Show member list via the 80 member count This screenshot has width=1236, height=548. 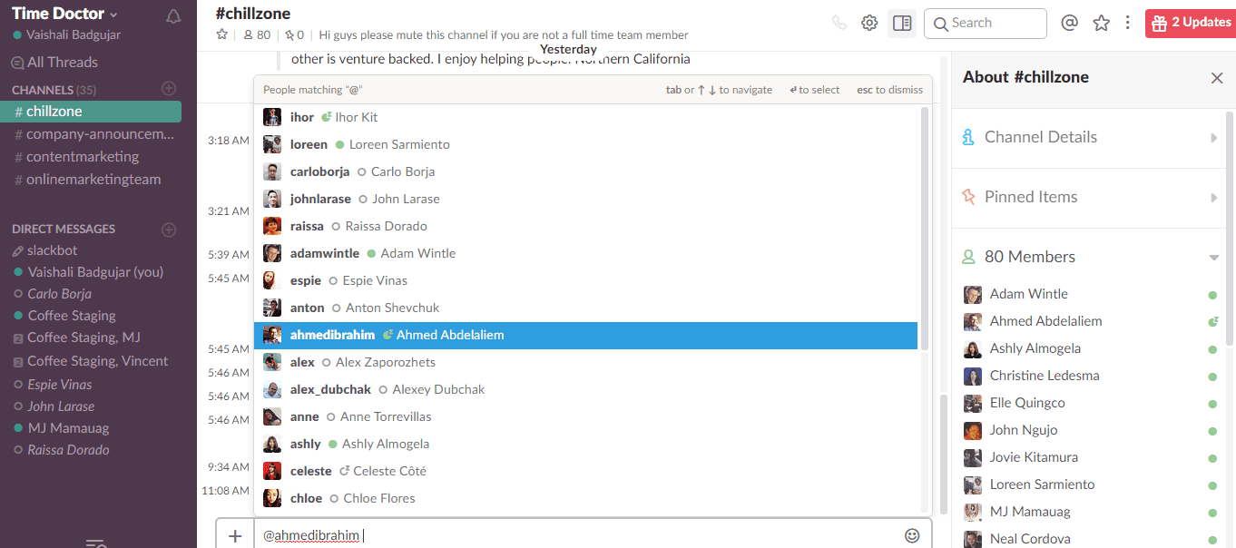[249, 34]
